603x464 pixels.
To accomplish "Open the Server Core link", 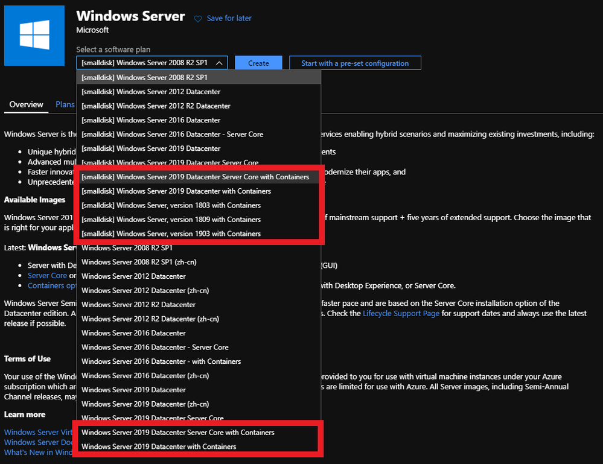I will tap(47, 276).
